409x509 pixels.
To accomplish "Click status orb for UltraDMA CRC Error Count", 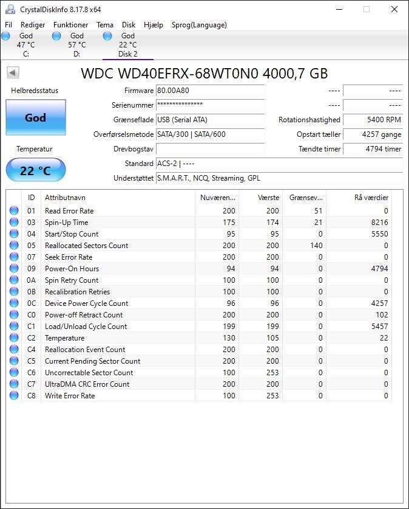I will tap(14, 384).
